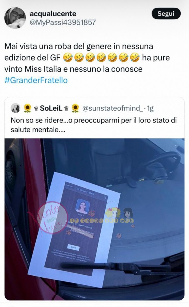Open the windshield photo in the quoted tweet
Viewport: 189px width, 307px height.
pyautogui.click(x=94, y=219)
